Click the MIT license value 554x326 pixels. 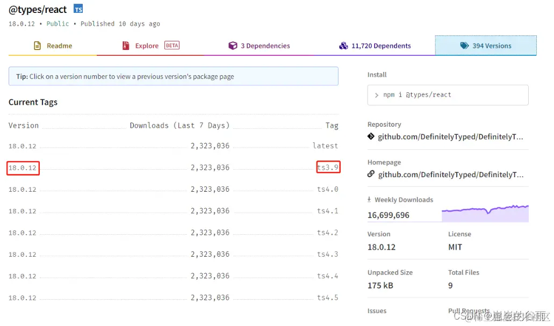pos(455,247)
